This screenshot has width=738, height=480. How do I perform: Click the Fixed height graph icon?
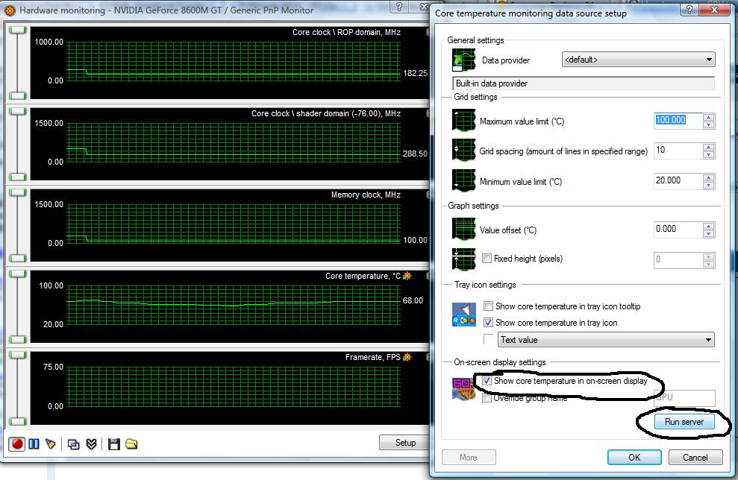[463, 259]
